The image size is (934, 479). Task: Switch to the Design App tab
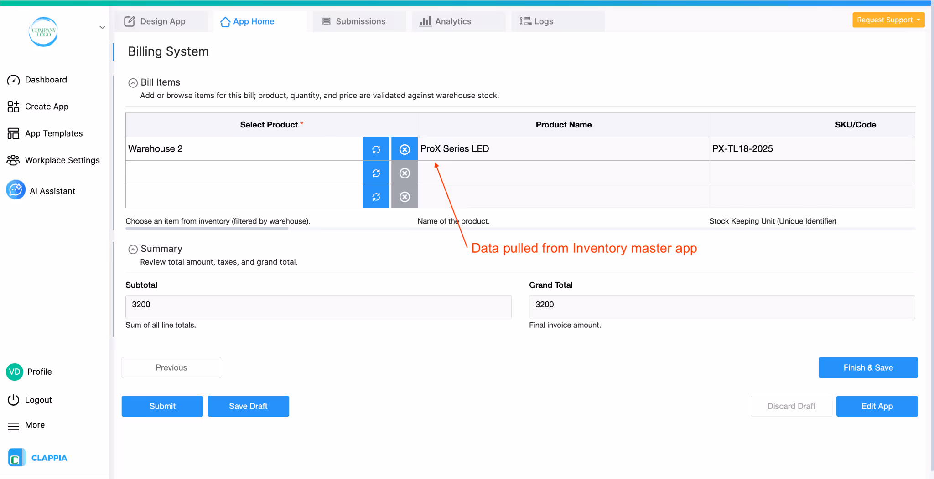tap(161, 21)
